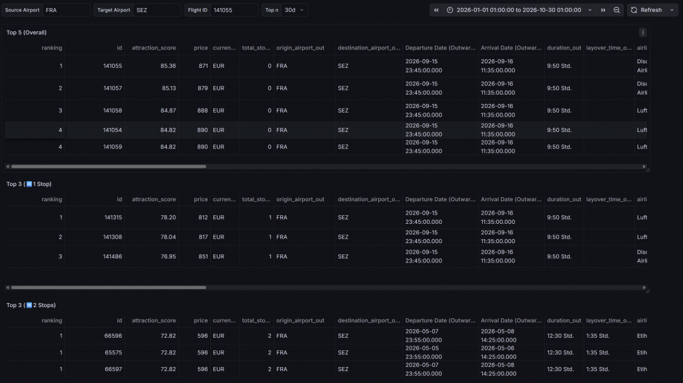The height and width of the screenshot is (383, 683).
Task: Sort Top 5 (Overall) by attraction_score header
Action: click(154, 48)
